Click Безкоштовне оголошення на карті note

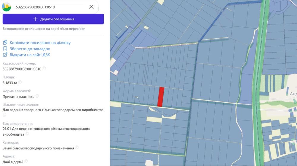click(44, 29)
